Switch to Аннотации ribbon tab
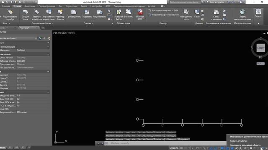Image resolution: width=268 pixels, height=150 pixels. (30, 6)
